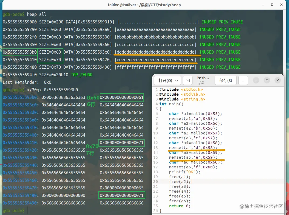Click chunk address 0x555555559350
The height and width of the screenshot is (215, 289).
[x=20, y=44]
